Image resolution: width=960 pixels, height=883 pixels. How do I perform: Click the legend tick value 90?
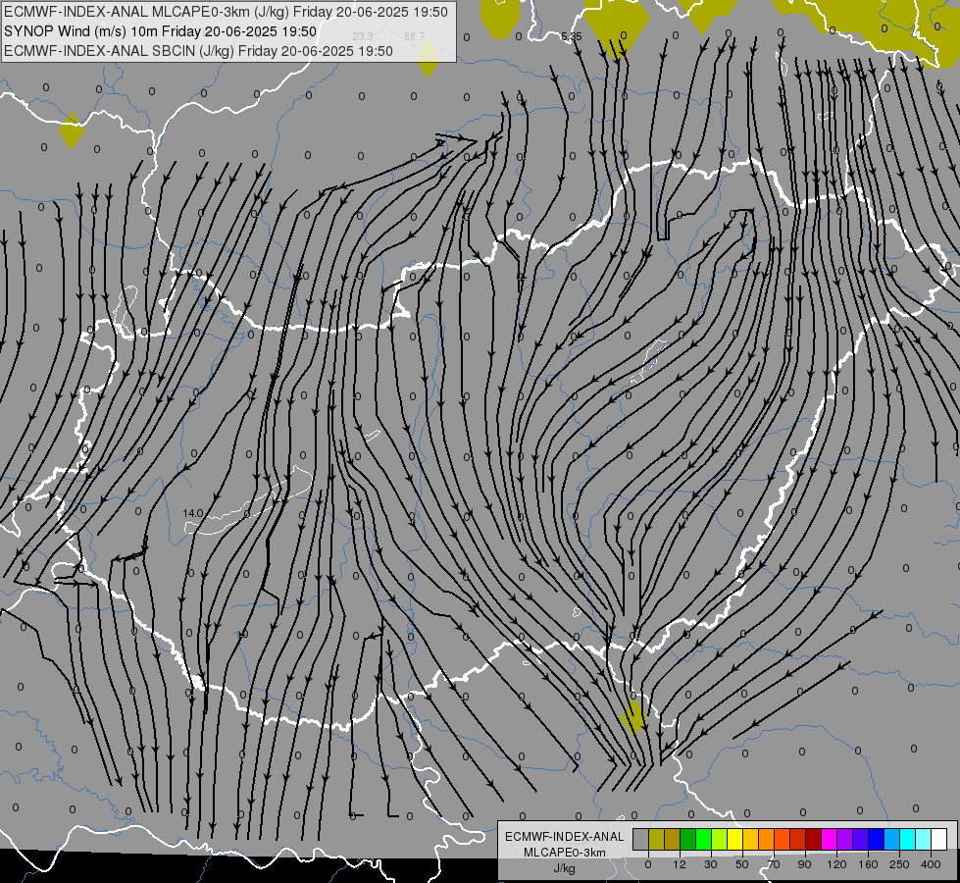pyautogui.click(x=804, y=864)
